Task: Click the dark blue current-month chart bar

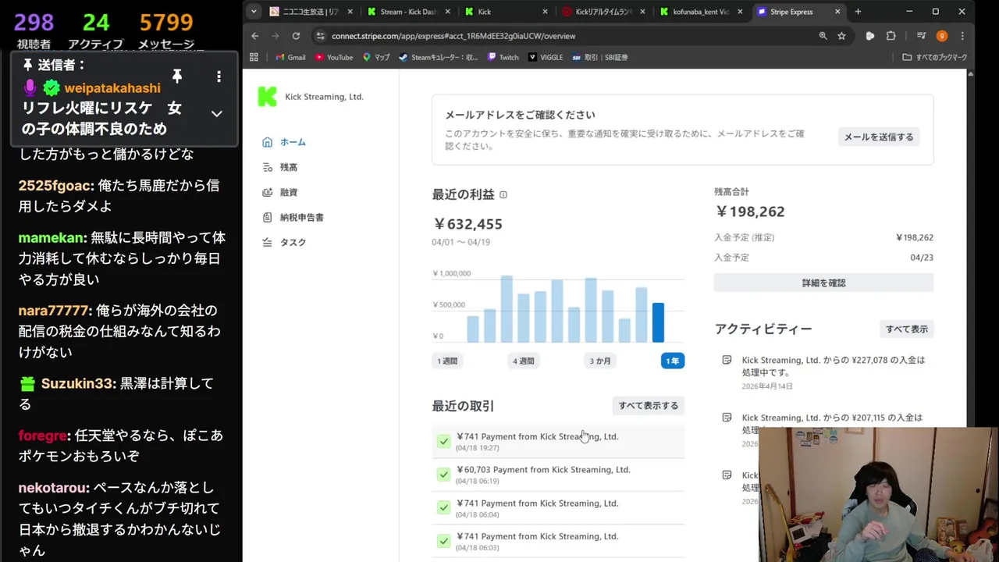Action: pyautogui.click(x=658, y=322)
